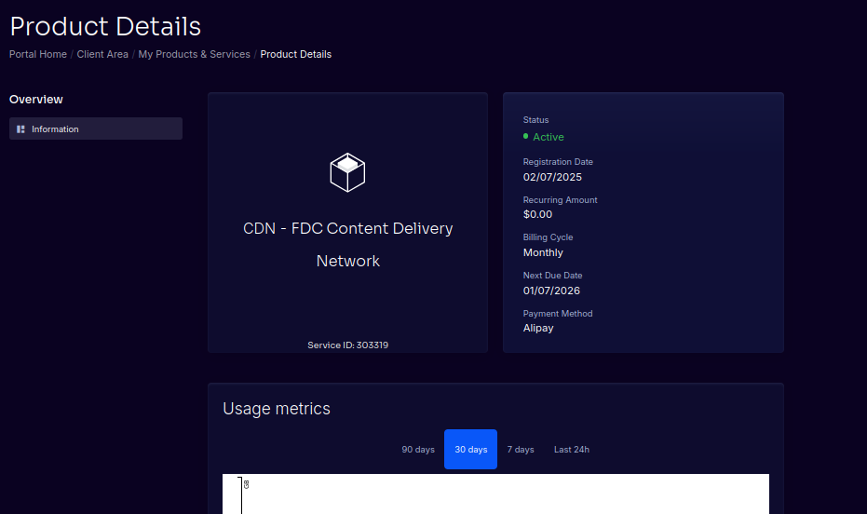Click the Monthly billing cycle value
This screenshot has width=867, height=514.
pos(543,252)
